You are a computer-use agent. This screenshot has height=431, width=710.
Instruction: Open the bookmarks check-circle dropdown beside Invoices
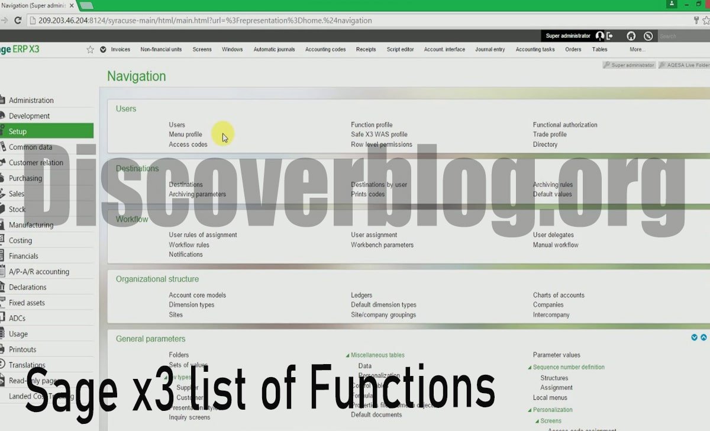tap(104, 50)
